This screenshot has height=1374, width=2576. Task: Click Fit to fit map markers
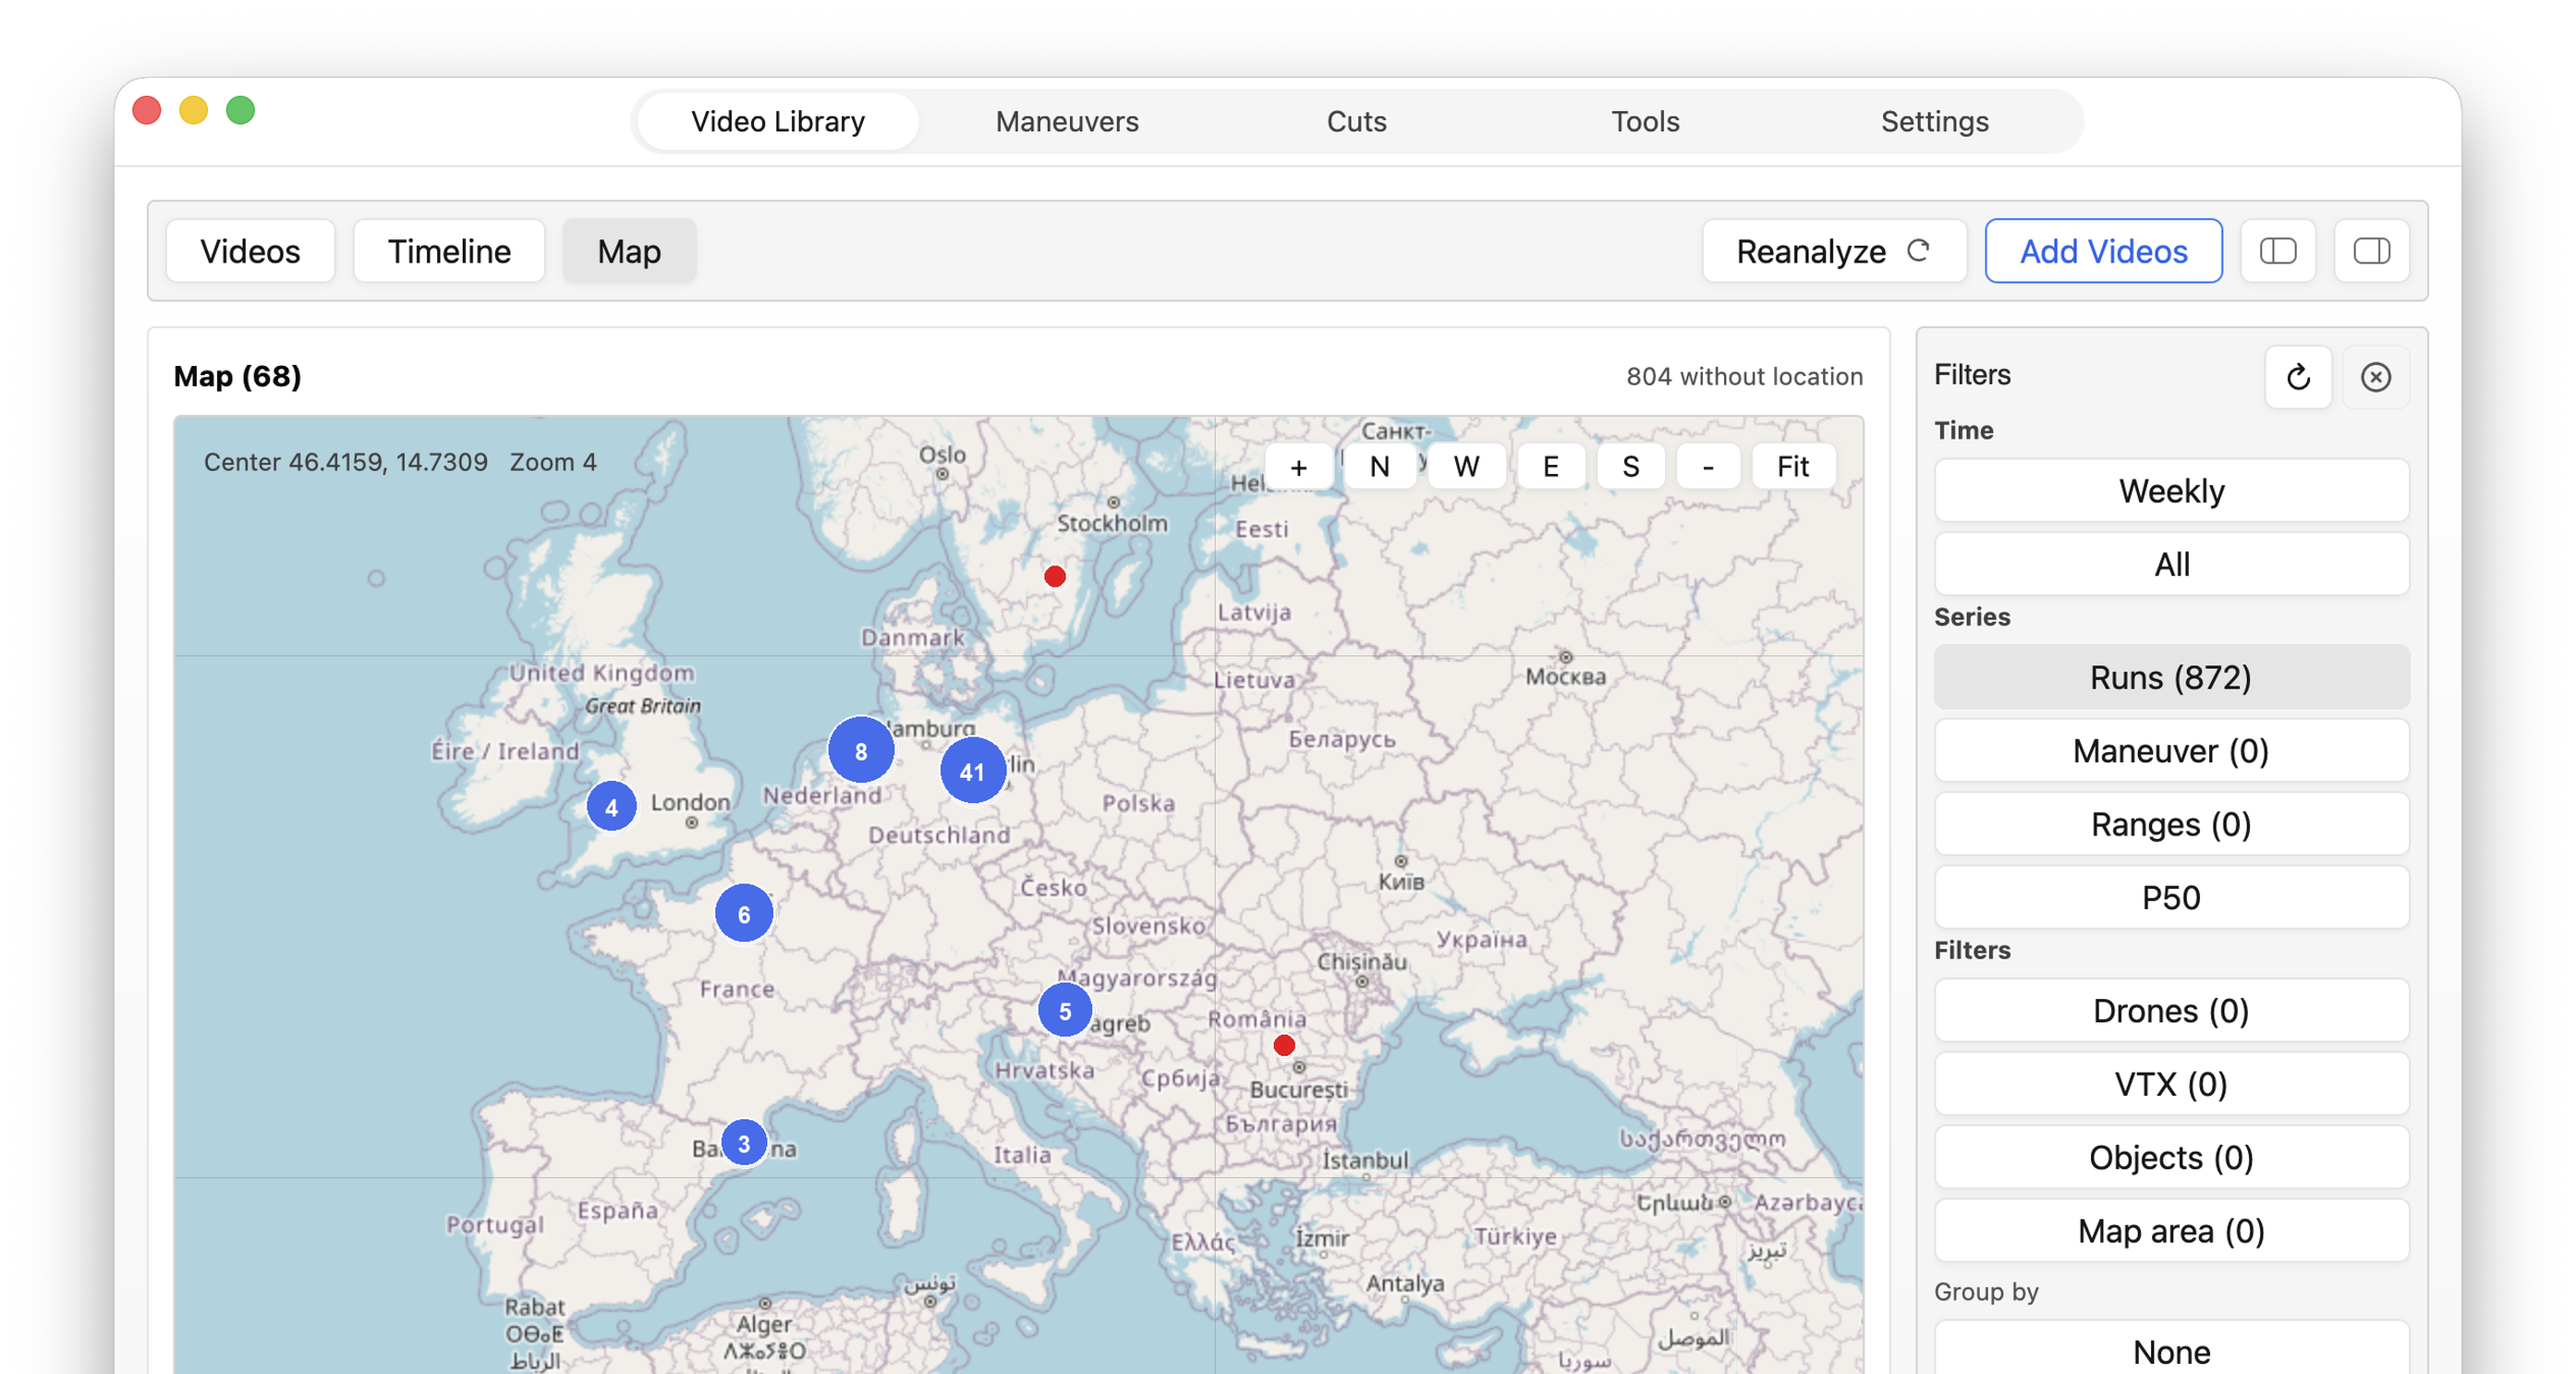(1793, 467)
